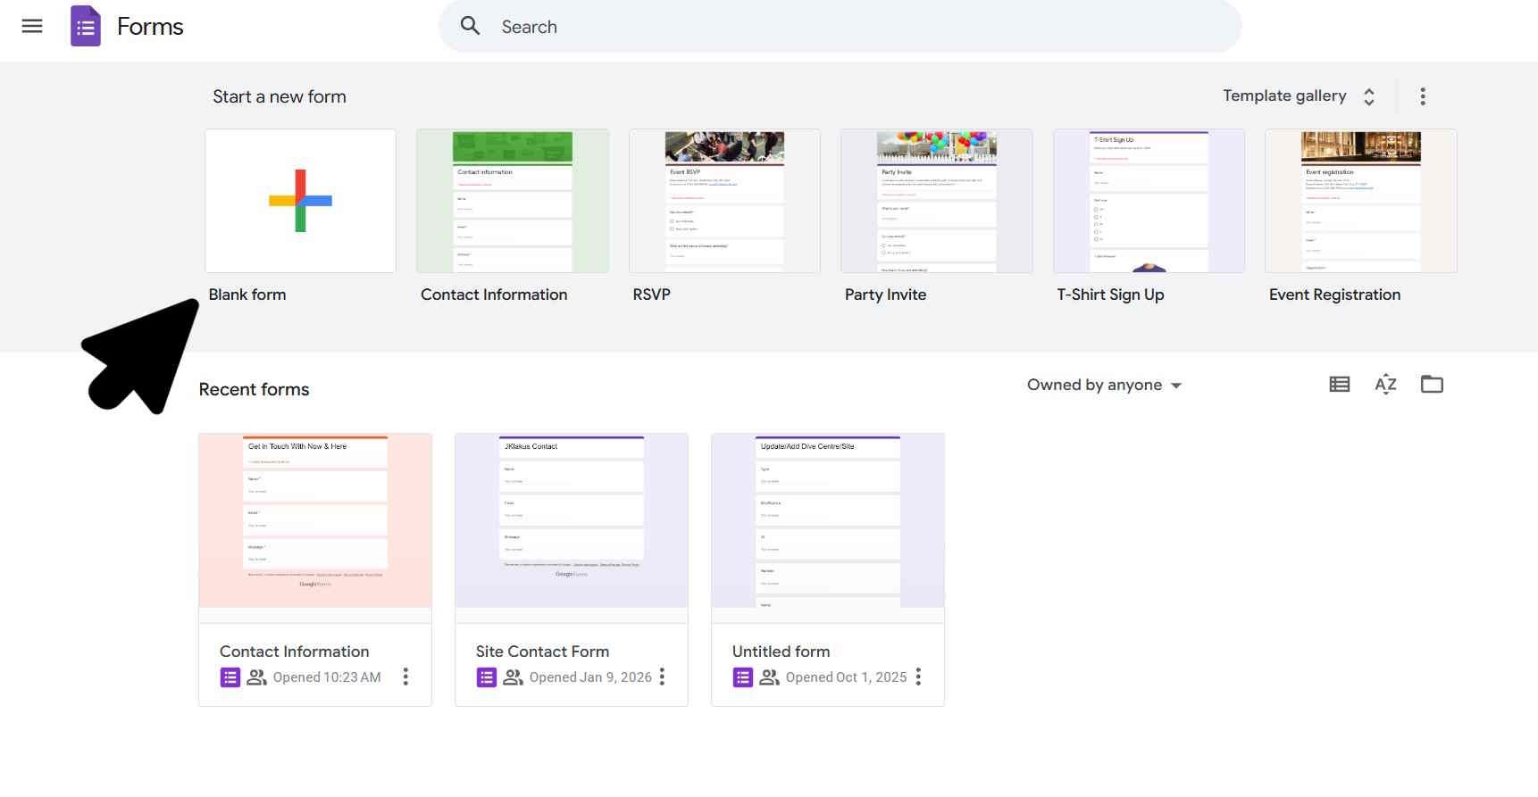Open the more options menu beside Template gallery

tap(1423, 96)
